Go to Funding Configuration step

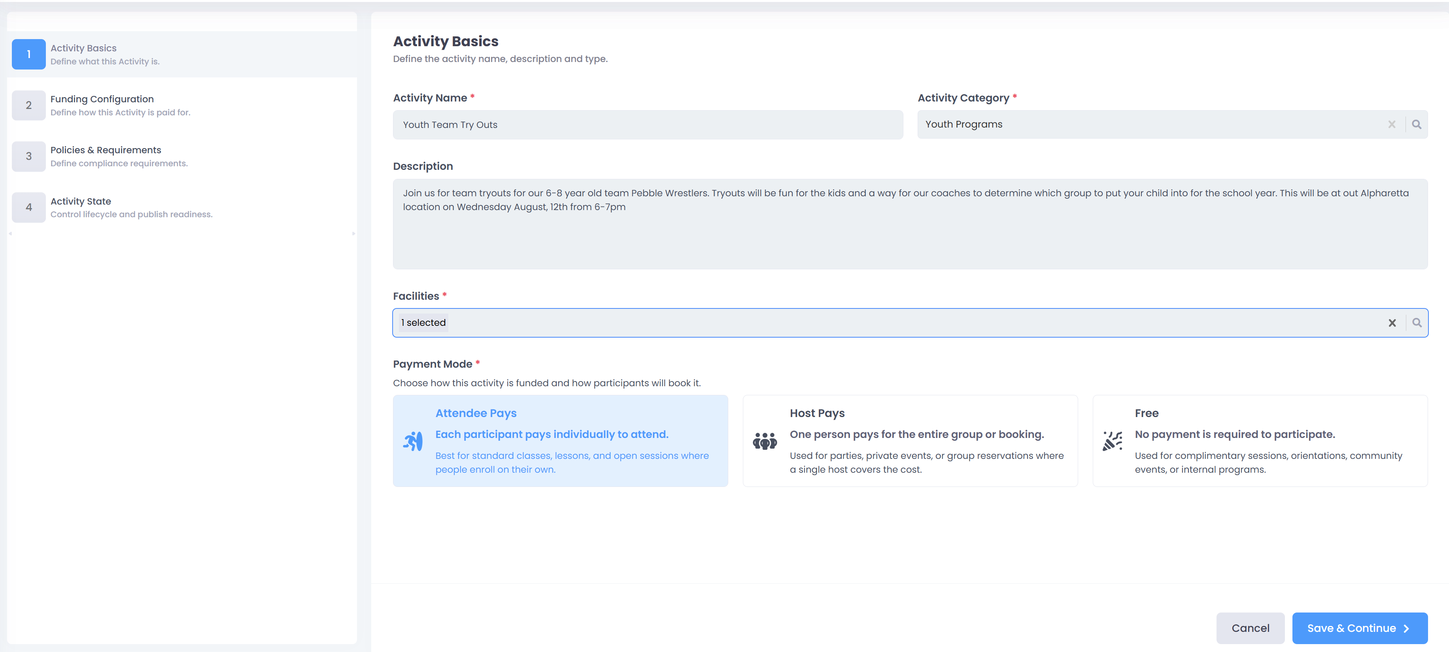(182, 105)
